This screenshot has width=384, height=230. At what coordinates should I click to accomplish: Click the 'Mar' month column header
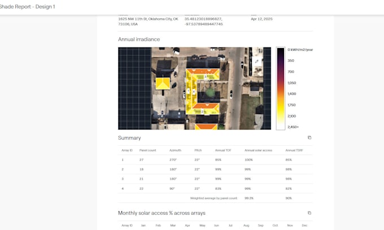173,225
